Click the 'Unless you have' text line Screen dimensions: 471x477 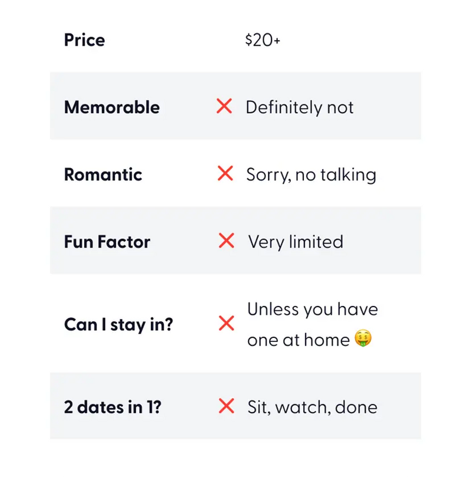tap(313, 309)
